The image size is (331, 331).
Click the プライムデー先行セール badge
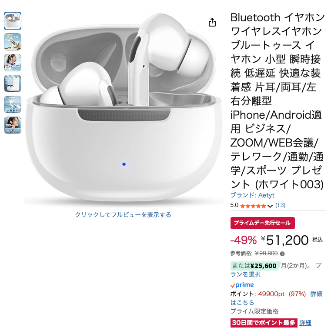click(263, 223)
